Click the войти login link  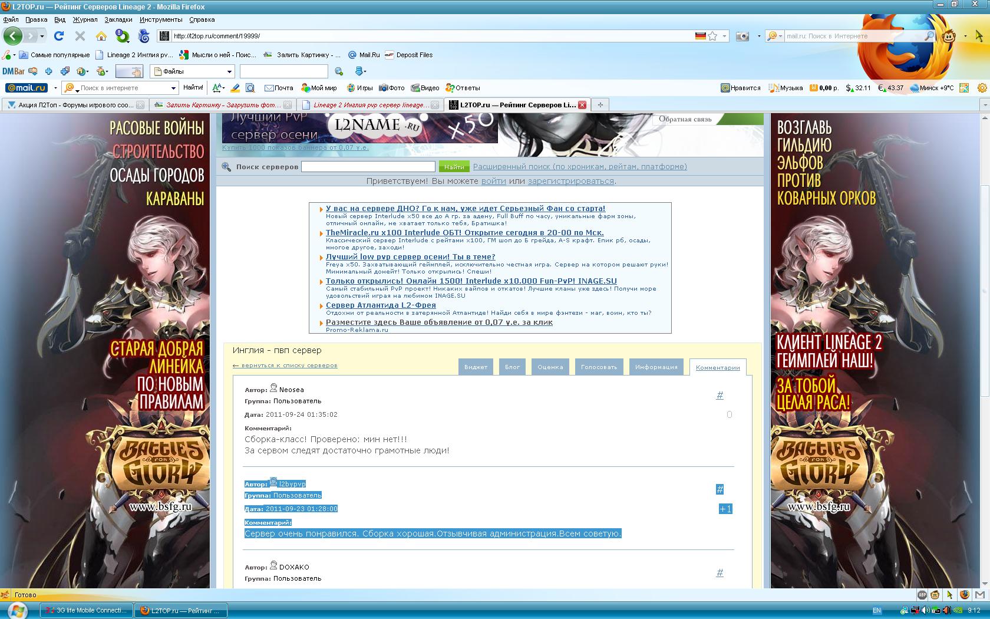click(x=493, y=181)
